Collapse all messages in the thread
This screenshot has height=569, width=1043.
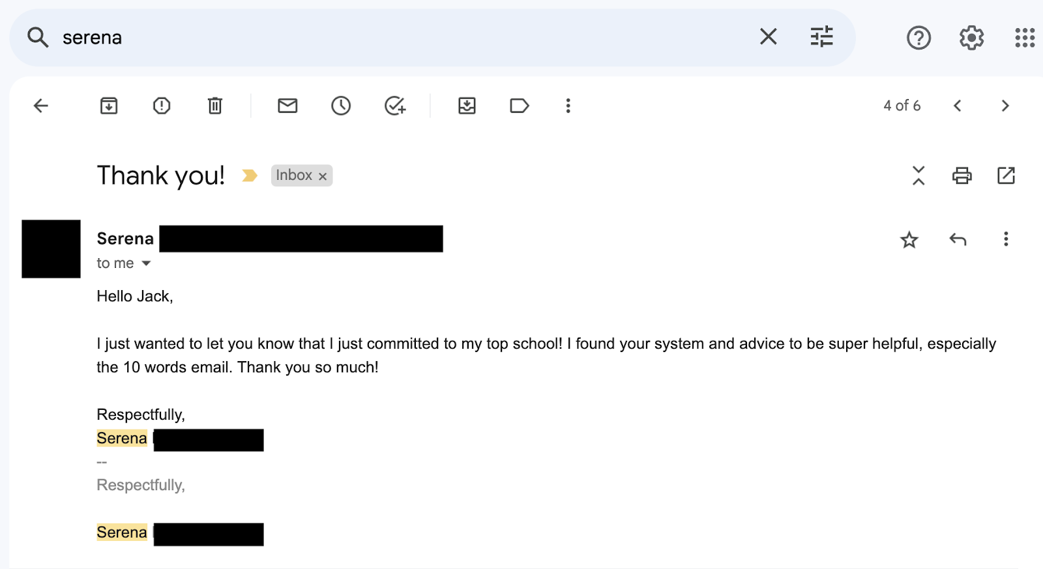pyautogui.click(x=918, y=175)
